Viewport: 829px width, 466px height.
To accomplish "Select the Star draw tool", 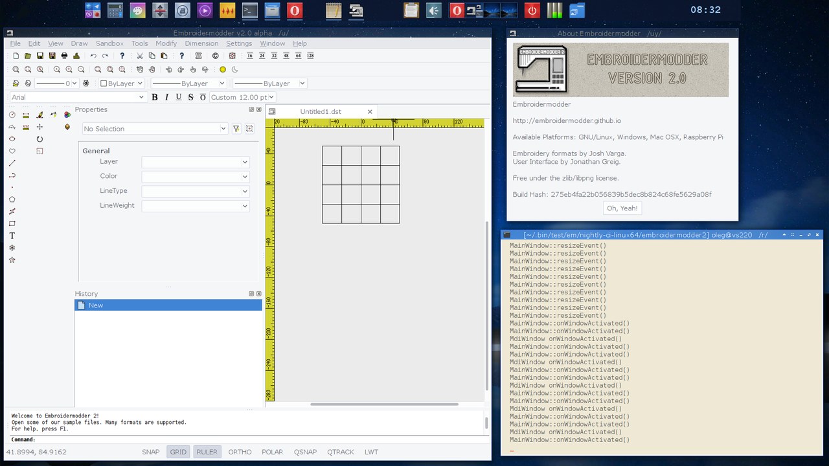I will pyautogui.click(x=12, y=260).
